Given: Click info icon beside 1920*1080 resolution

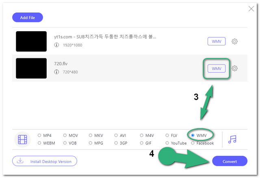Looking at the screenshot, I should coord(56,45).
